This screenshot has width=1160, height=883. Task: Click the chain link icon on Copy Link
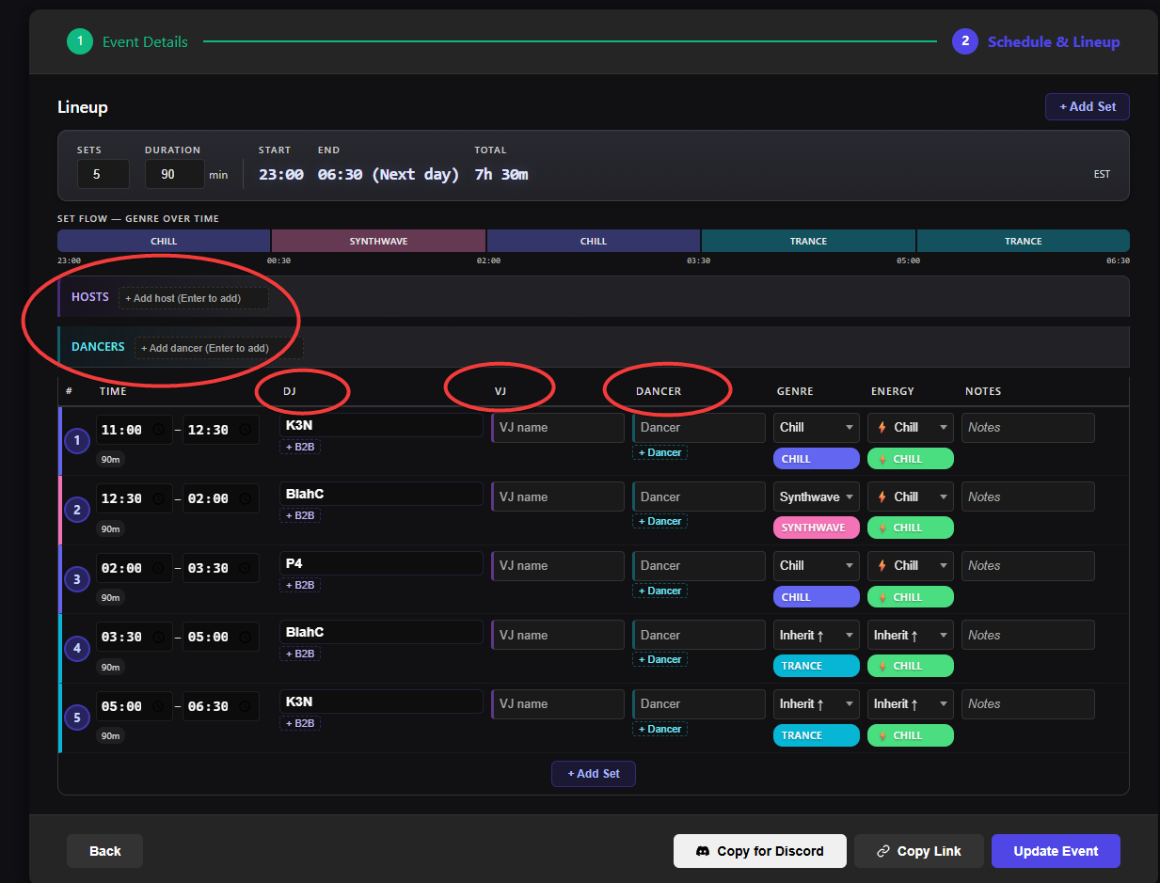[x=882, y=851]
